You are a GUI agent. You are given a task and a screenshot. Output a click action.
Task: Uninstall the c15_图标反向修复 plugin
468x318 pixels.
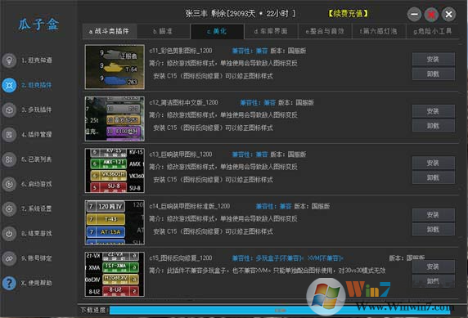tap(434, 281)
